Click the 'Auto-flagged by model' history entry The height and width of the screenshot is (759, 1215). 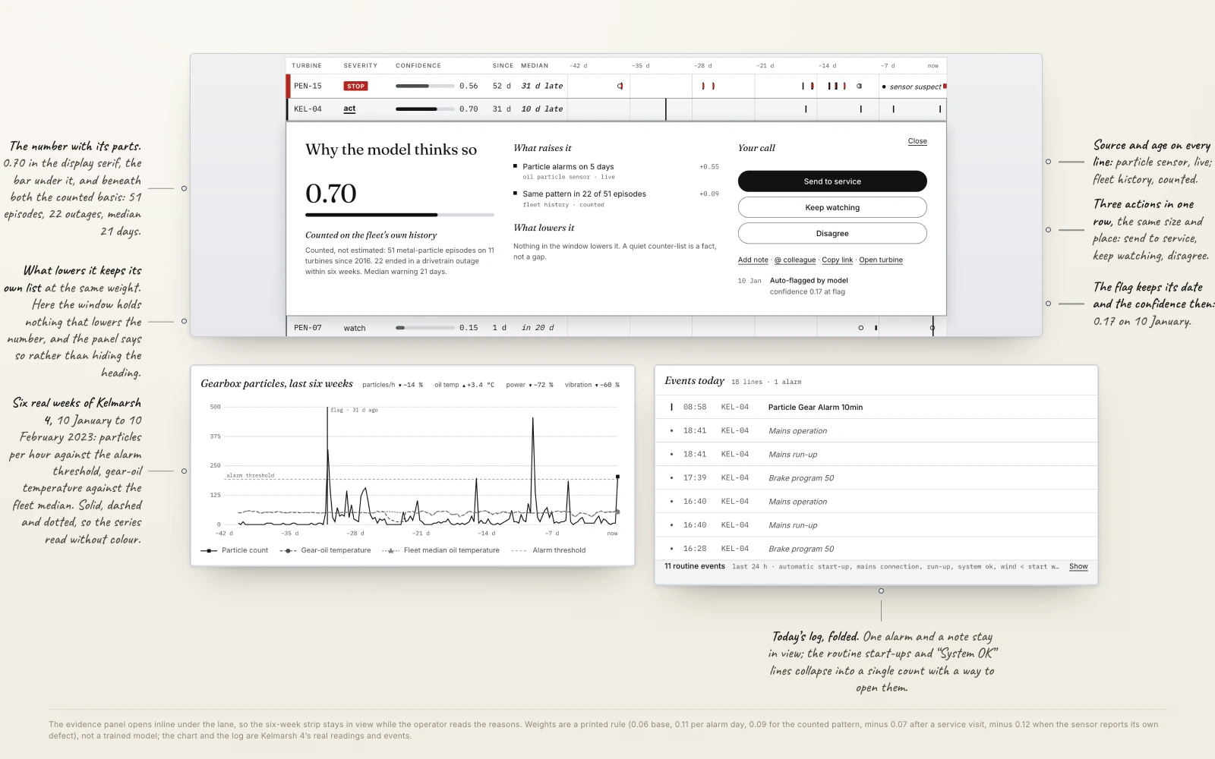click(809, 281)
